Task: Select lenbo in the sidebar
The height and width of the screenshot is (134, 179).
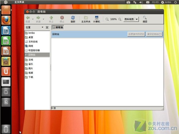Action: [x=37, y=33]
